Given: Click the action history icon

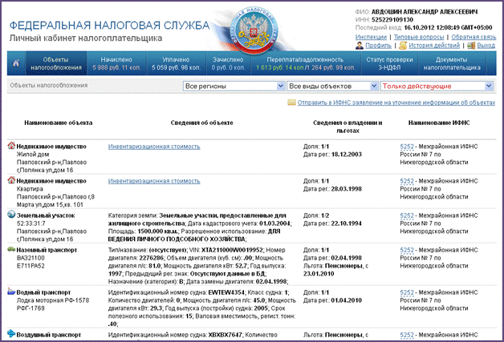Looking at the screenshot, I should pos(403,46).
